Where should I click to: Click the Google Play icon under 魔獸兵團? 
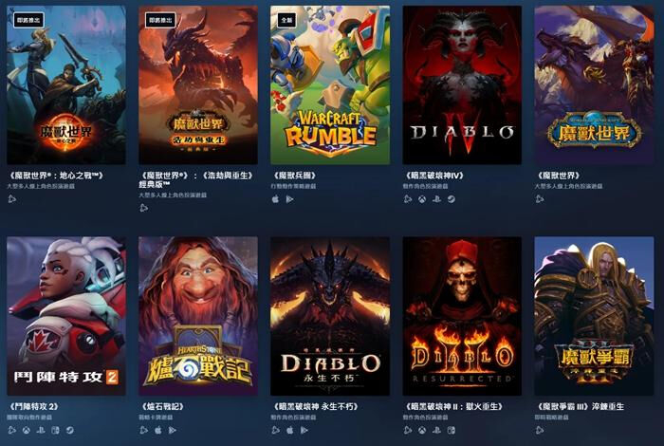tap(290, 199)
